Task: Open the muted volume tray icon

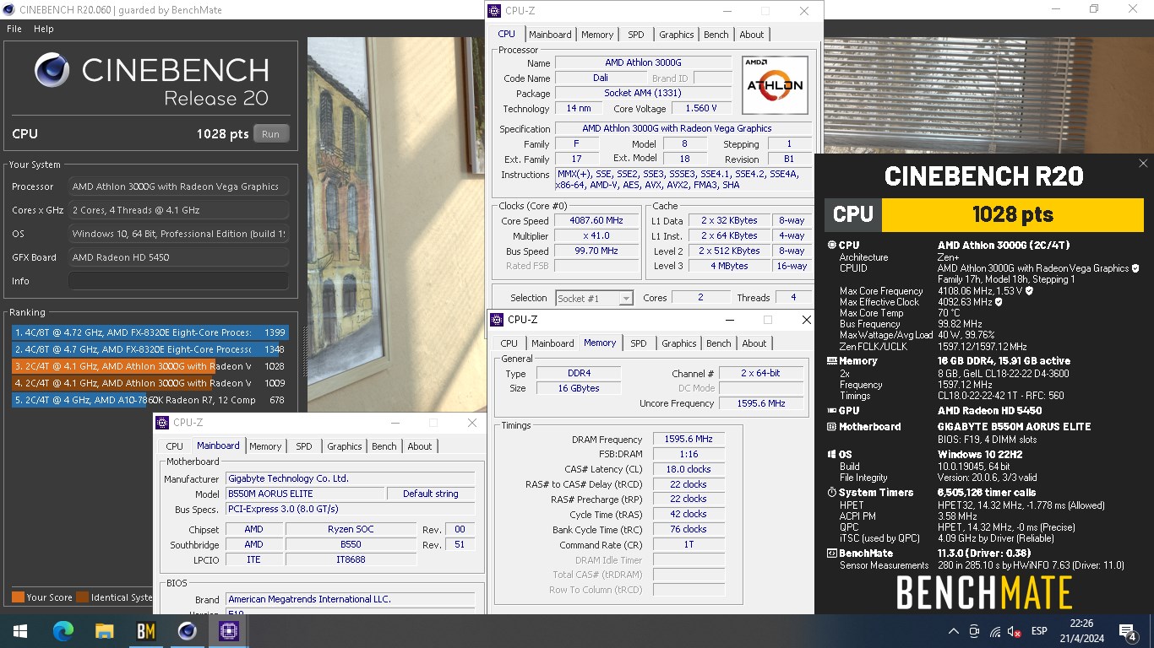Action: click(1015, 631)
